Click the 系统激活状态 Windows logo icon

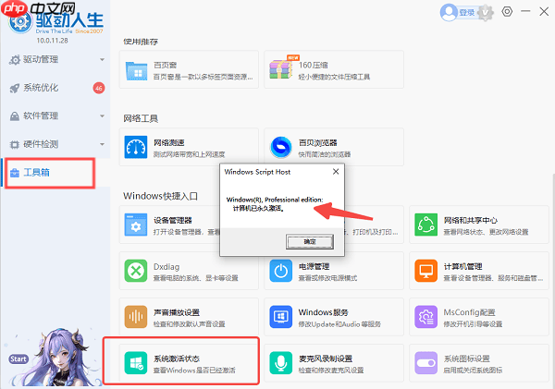pos(136,362)
